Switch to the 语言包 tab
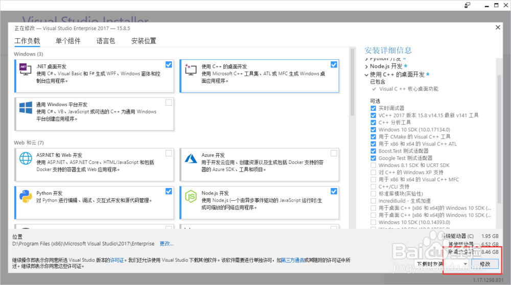Image resolution: width=511 pixels, height=285 pixels. pos(106,41)
